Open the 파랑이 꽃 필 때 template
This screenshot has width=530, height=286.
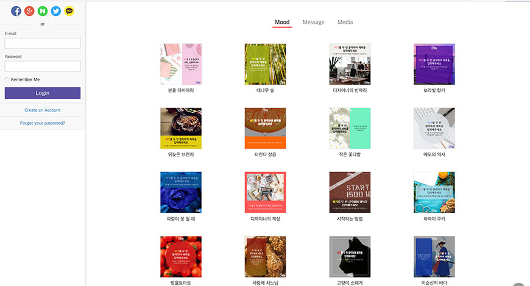click(181, 192)
